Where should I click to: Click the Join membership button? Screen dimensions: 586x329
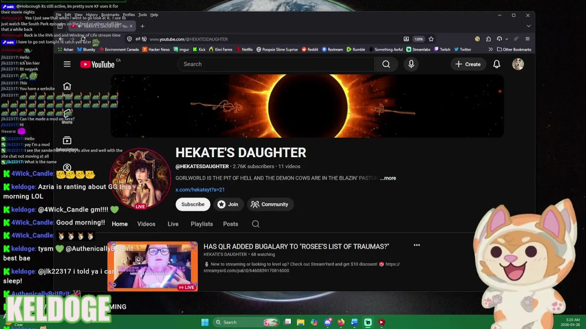[x=228, y=204]
